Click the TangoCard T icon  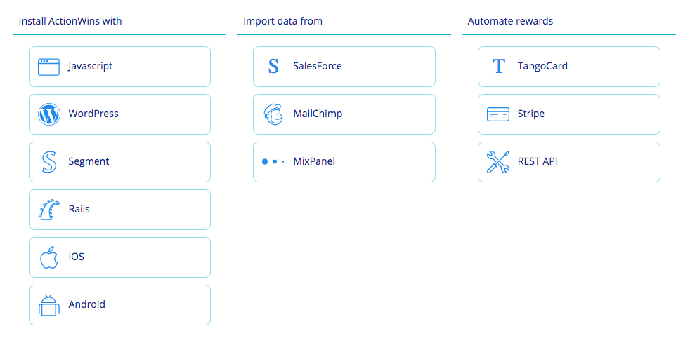tap(499, 67)
